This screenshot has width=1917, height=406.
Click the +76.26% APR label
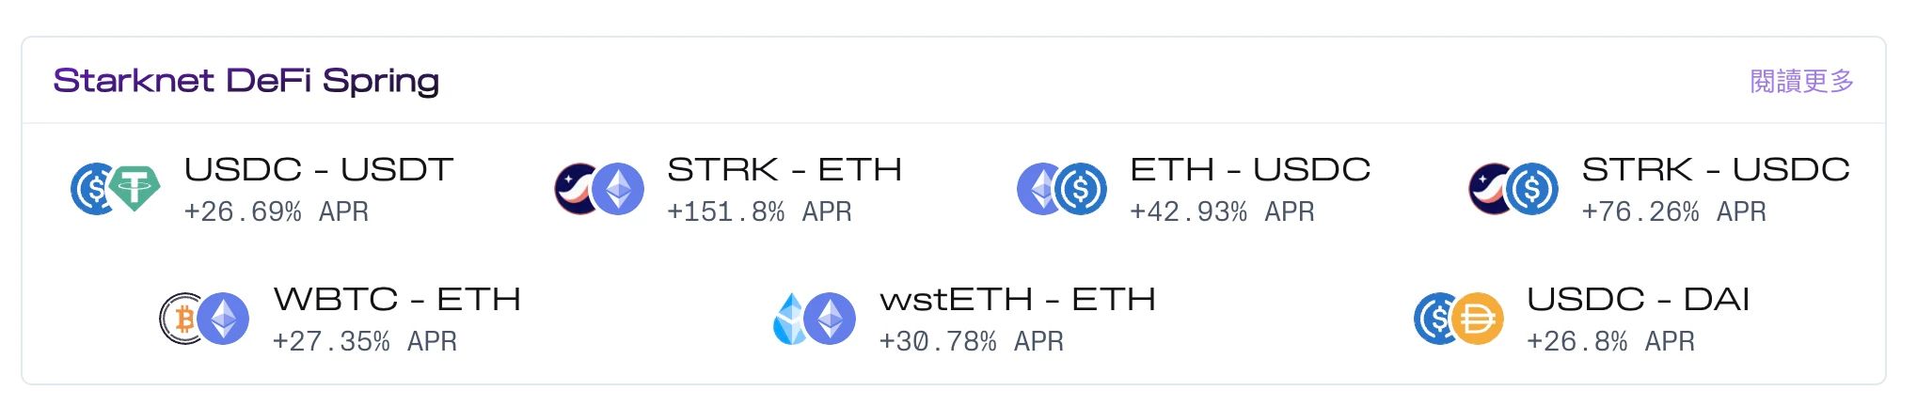[x=1673, y=212]
